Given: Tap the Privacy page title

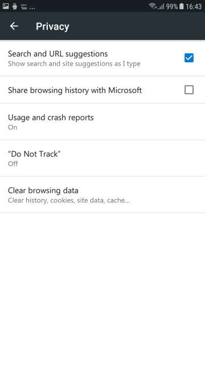Looking at the screenshot, I should [x=52, y=27].
